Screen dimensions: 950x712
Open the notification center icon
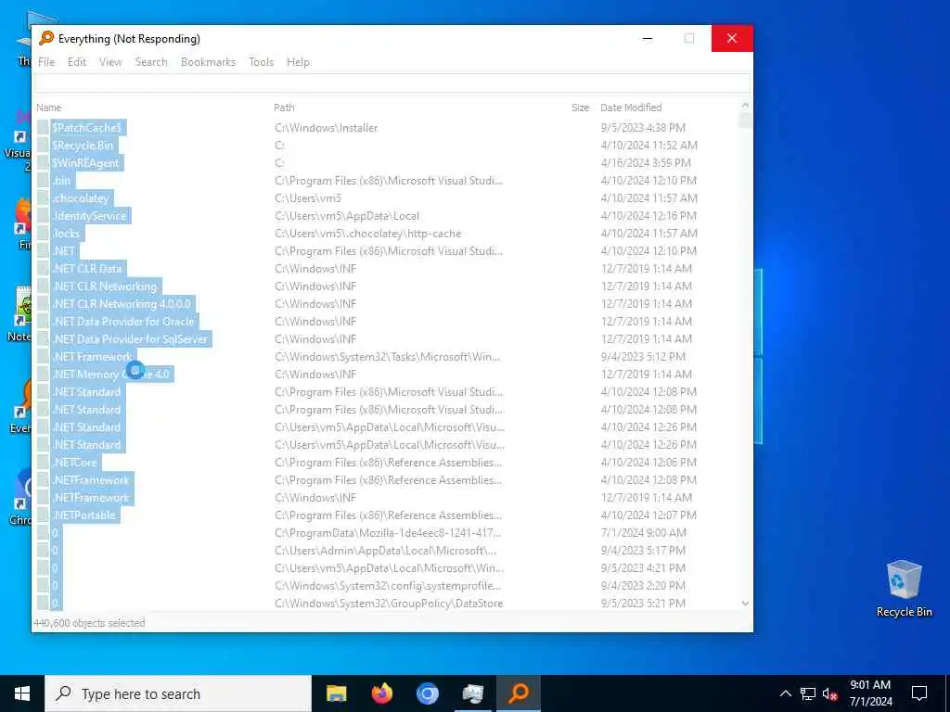[919, 693]
